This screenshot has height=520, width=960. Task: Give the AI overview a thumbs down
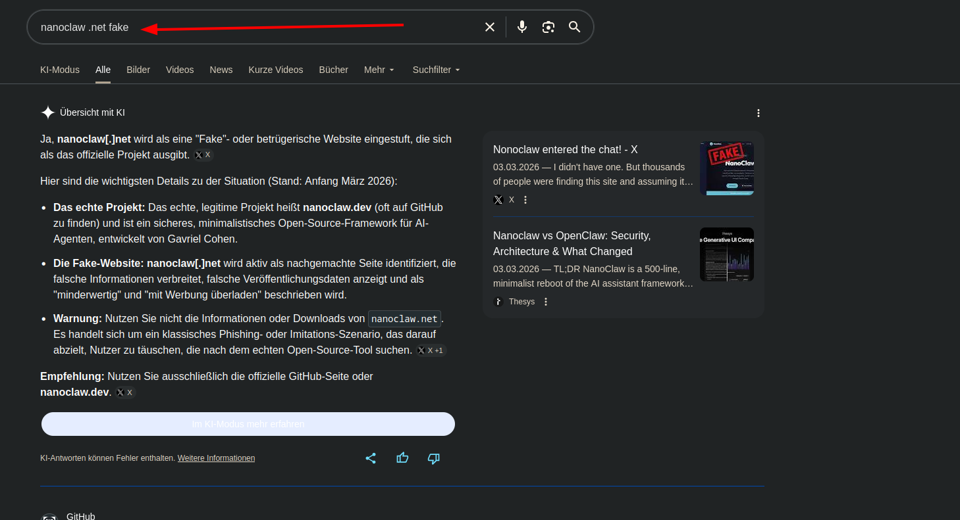[x=434, y=458]
